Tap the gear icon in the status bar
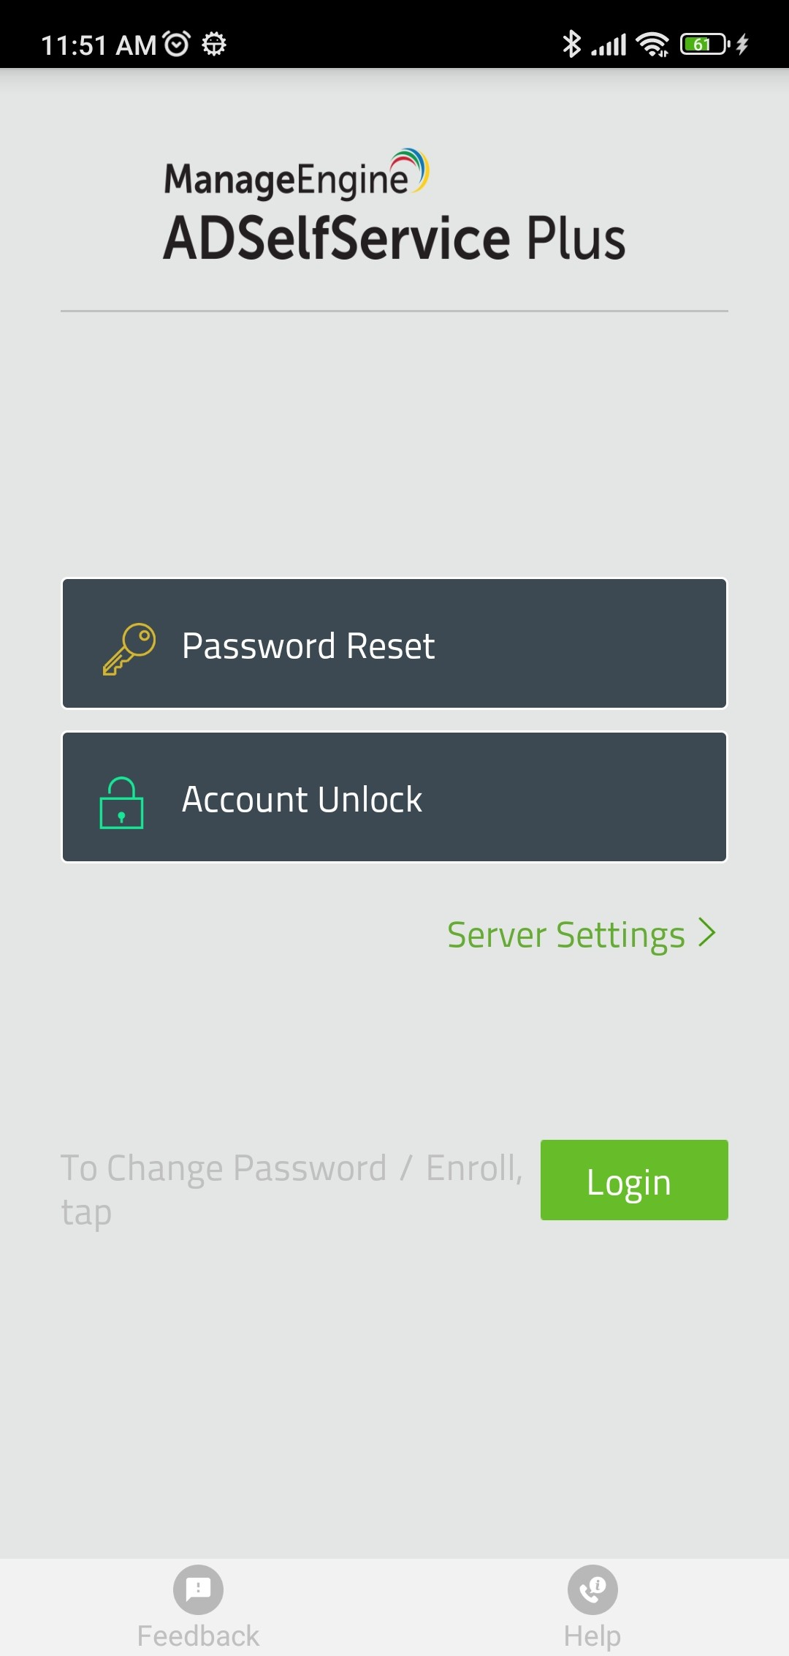The height and width of the screenshot is (1656, 789). click(216, 45)
